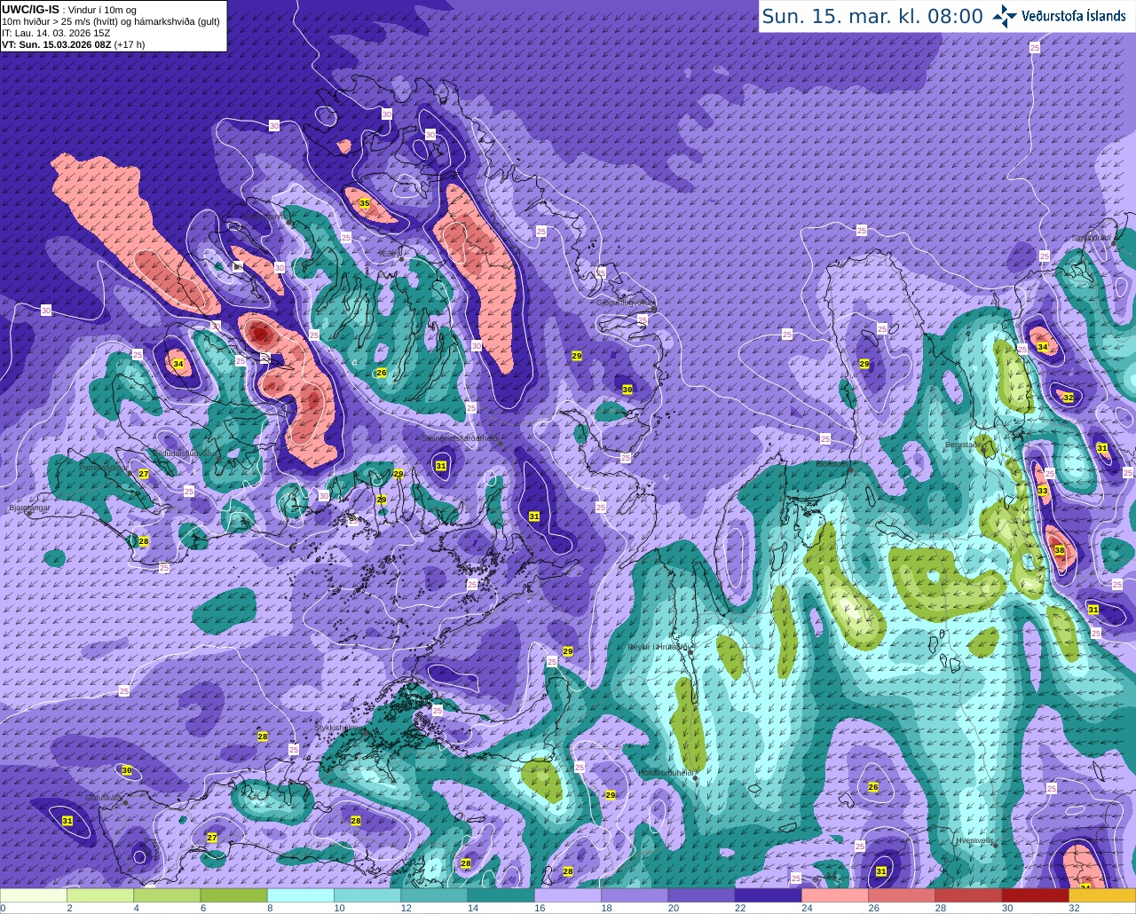The height and width of the screenshot is (914, 1136).
Task: Click the UWC/IG-IS model title
Action: (30, 9)
